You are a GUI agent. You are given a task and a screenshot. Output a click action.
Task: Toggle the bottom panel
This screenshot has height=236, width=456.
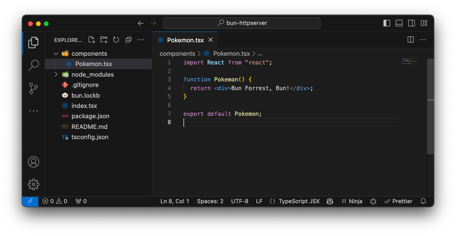[x=399, y=23]
